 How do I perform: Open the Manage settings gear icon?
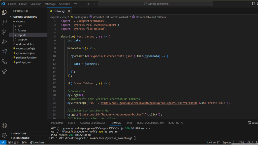click(4, 135)
